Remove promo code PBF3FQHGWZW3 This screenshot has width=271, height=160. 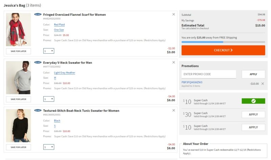coord(263,83)
